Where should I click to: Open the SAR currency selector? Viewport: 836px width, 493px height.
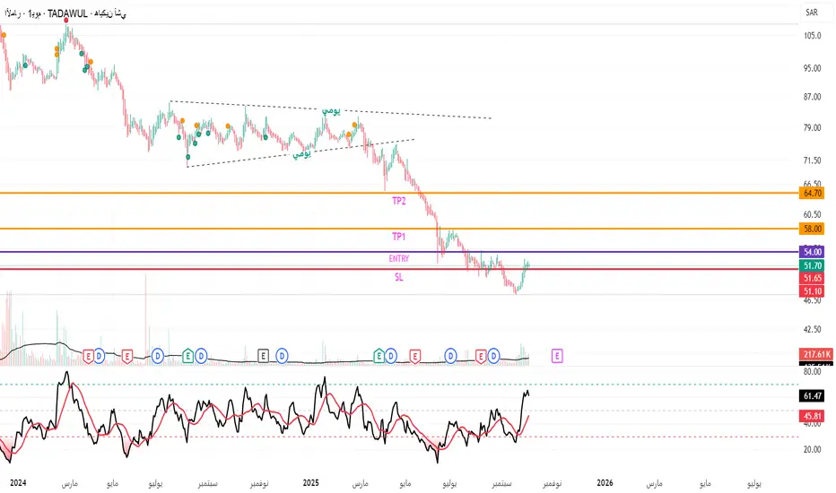(x=812, y=13)
